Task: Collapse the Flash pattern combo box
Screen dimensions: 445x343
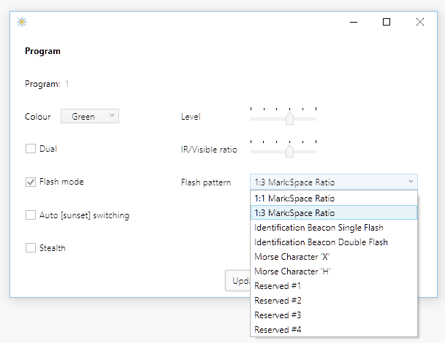Action: click(x=334, y=182)
